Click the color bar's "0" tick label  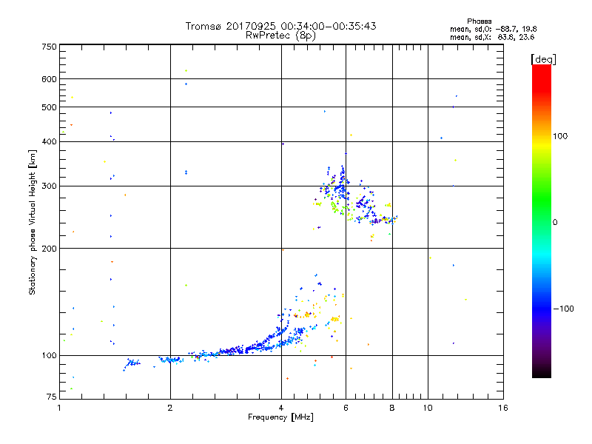[x=555, y=223]
